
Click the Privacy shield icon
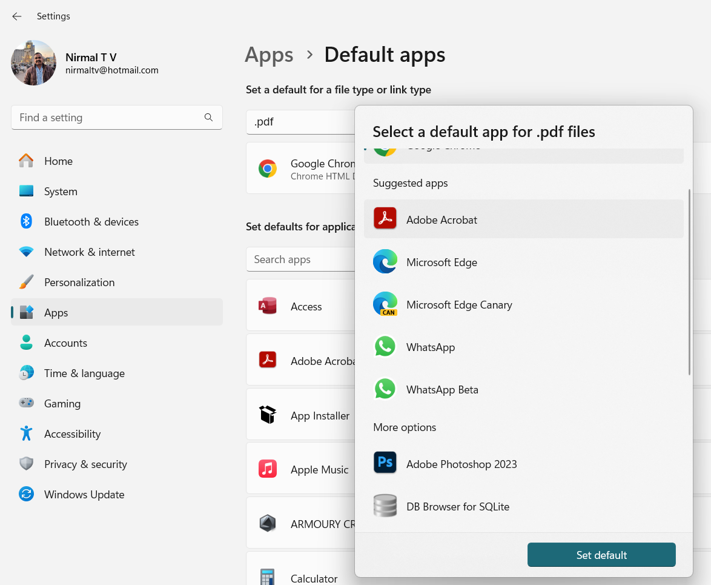click(26, 464)
